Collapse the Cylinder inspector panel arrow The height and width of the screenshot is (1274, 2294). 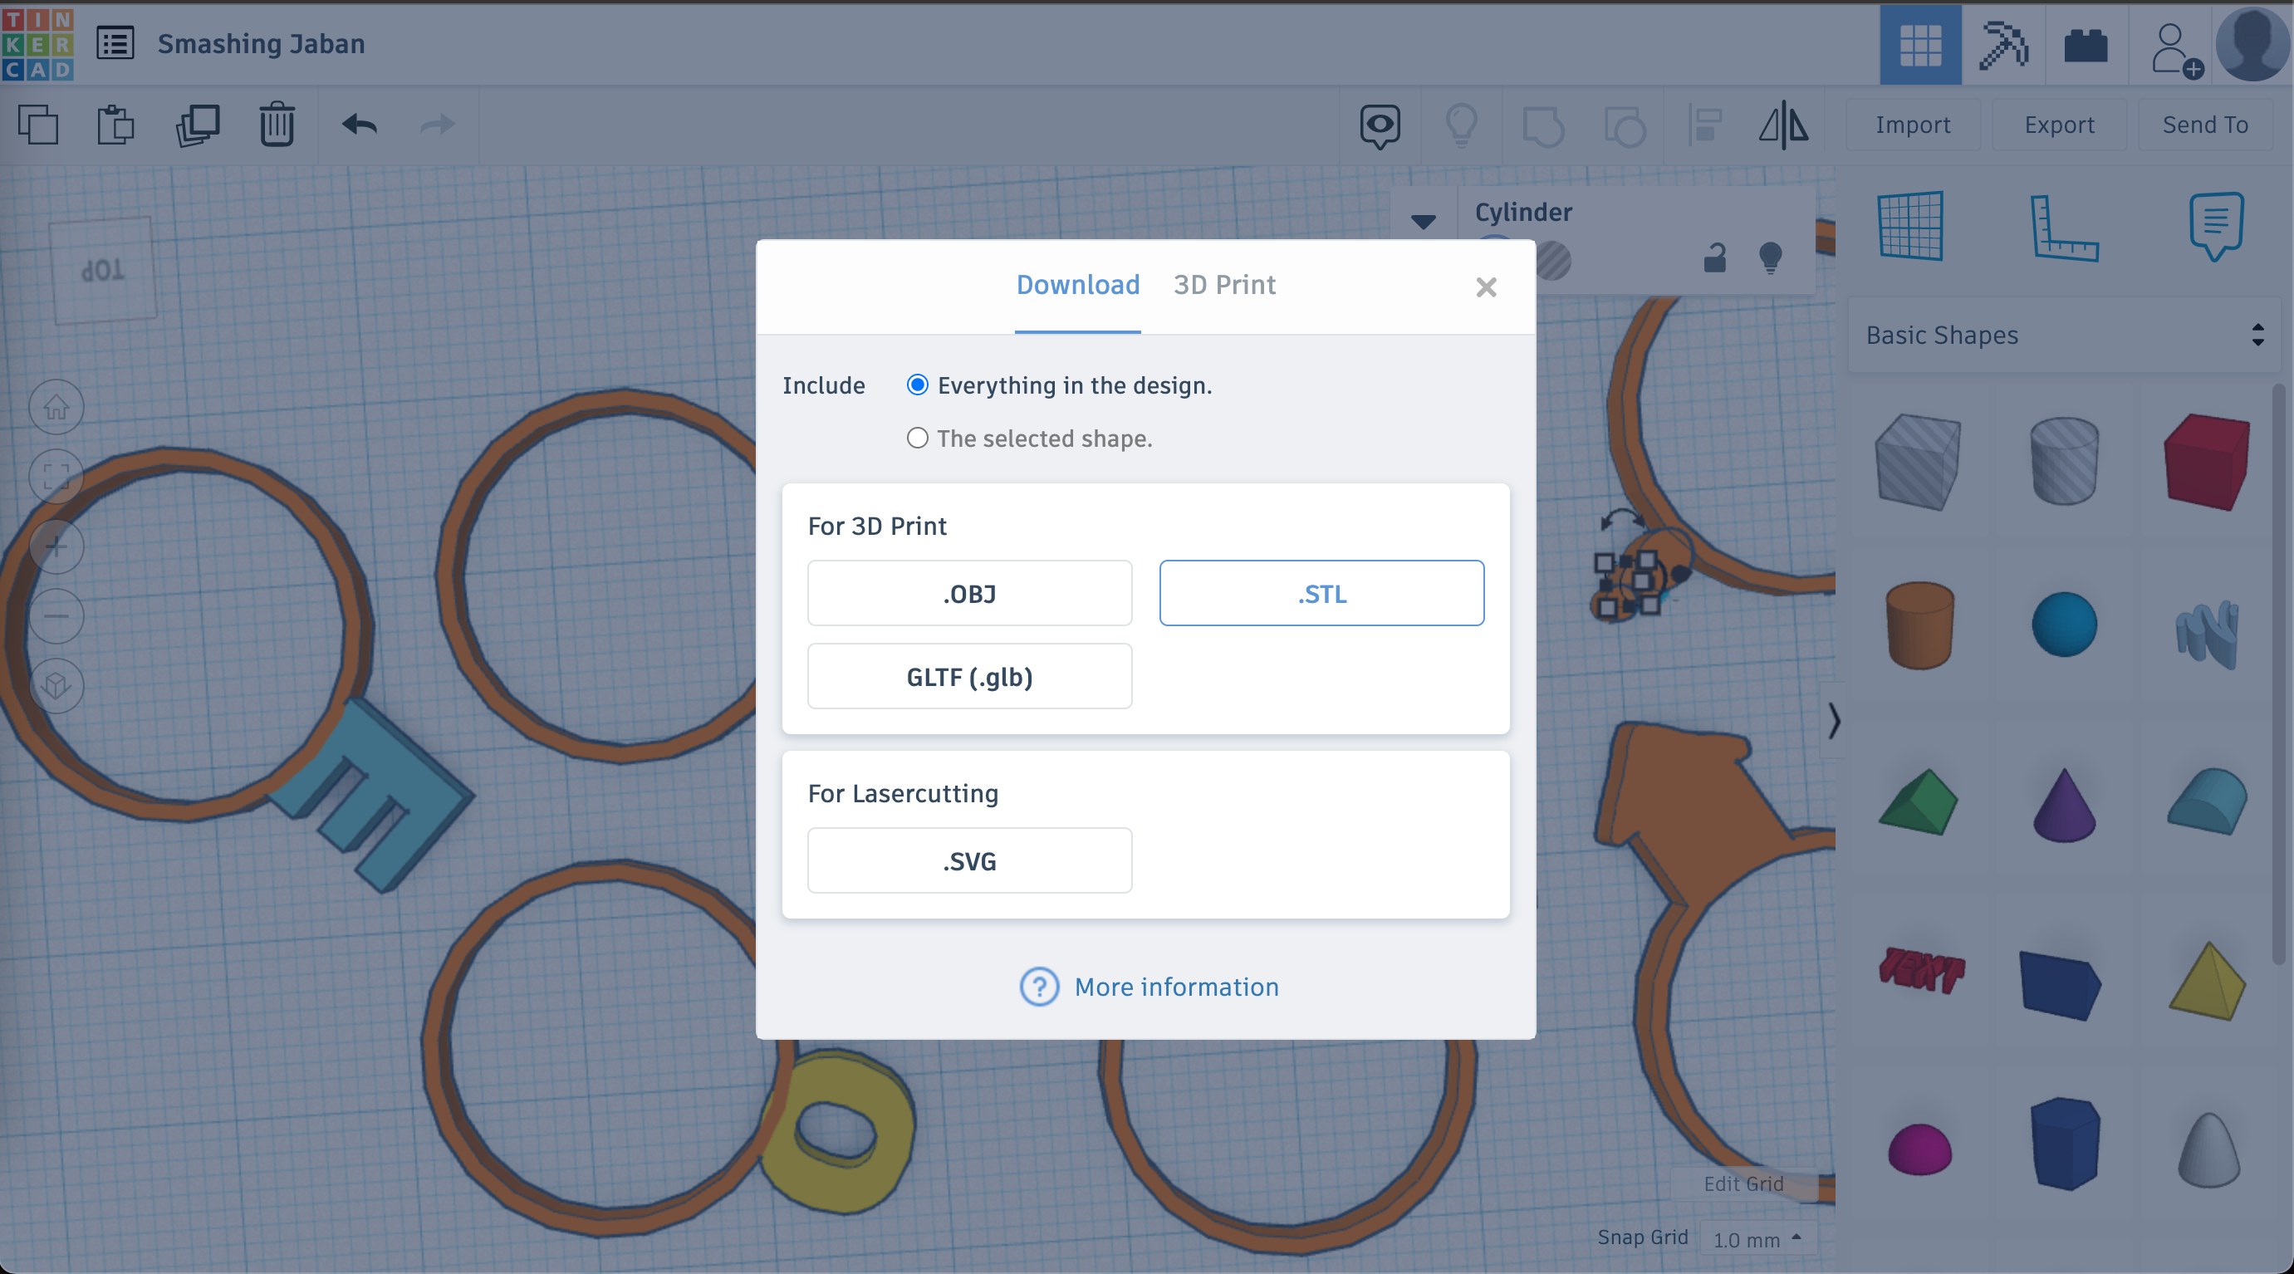1423,221
